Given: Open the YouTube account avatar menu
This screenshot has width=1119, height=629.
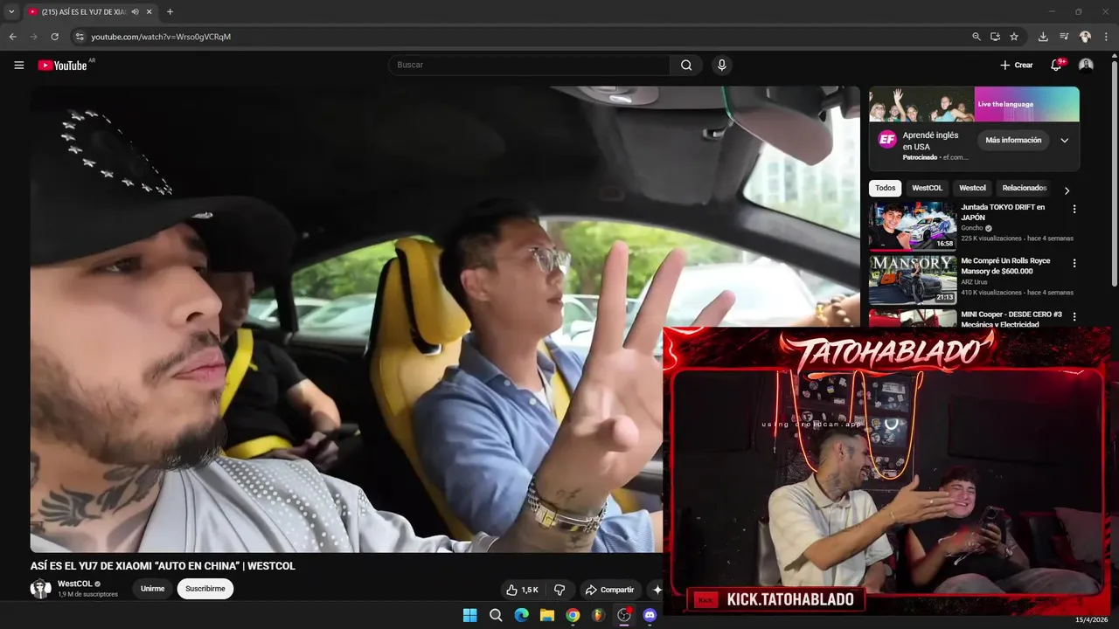Looking at the screenshot, I should (1086, 65).
